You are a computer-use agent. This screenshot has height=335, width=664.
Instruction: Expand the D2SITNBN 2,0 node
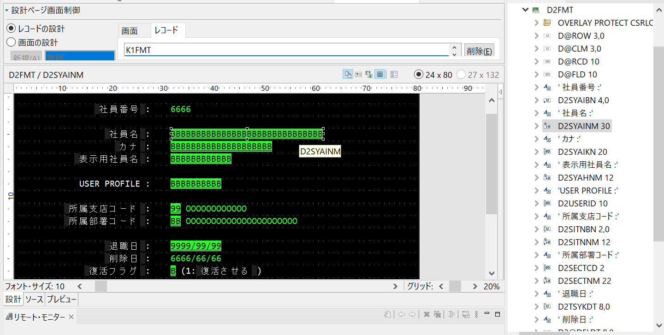click(x=536, y=229)
